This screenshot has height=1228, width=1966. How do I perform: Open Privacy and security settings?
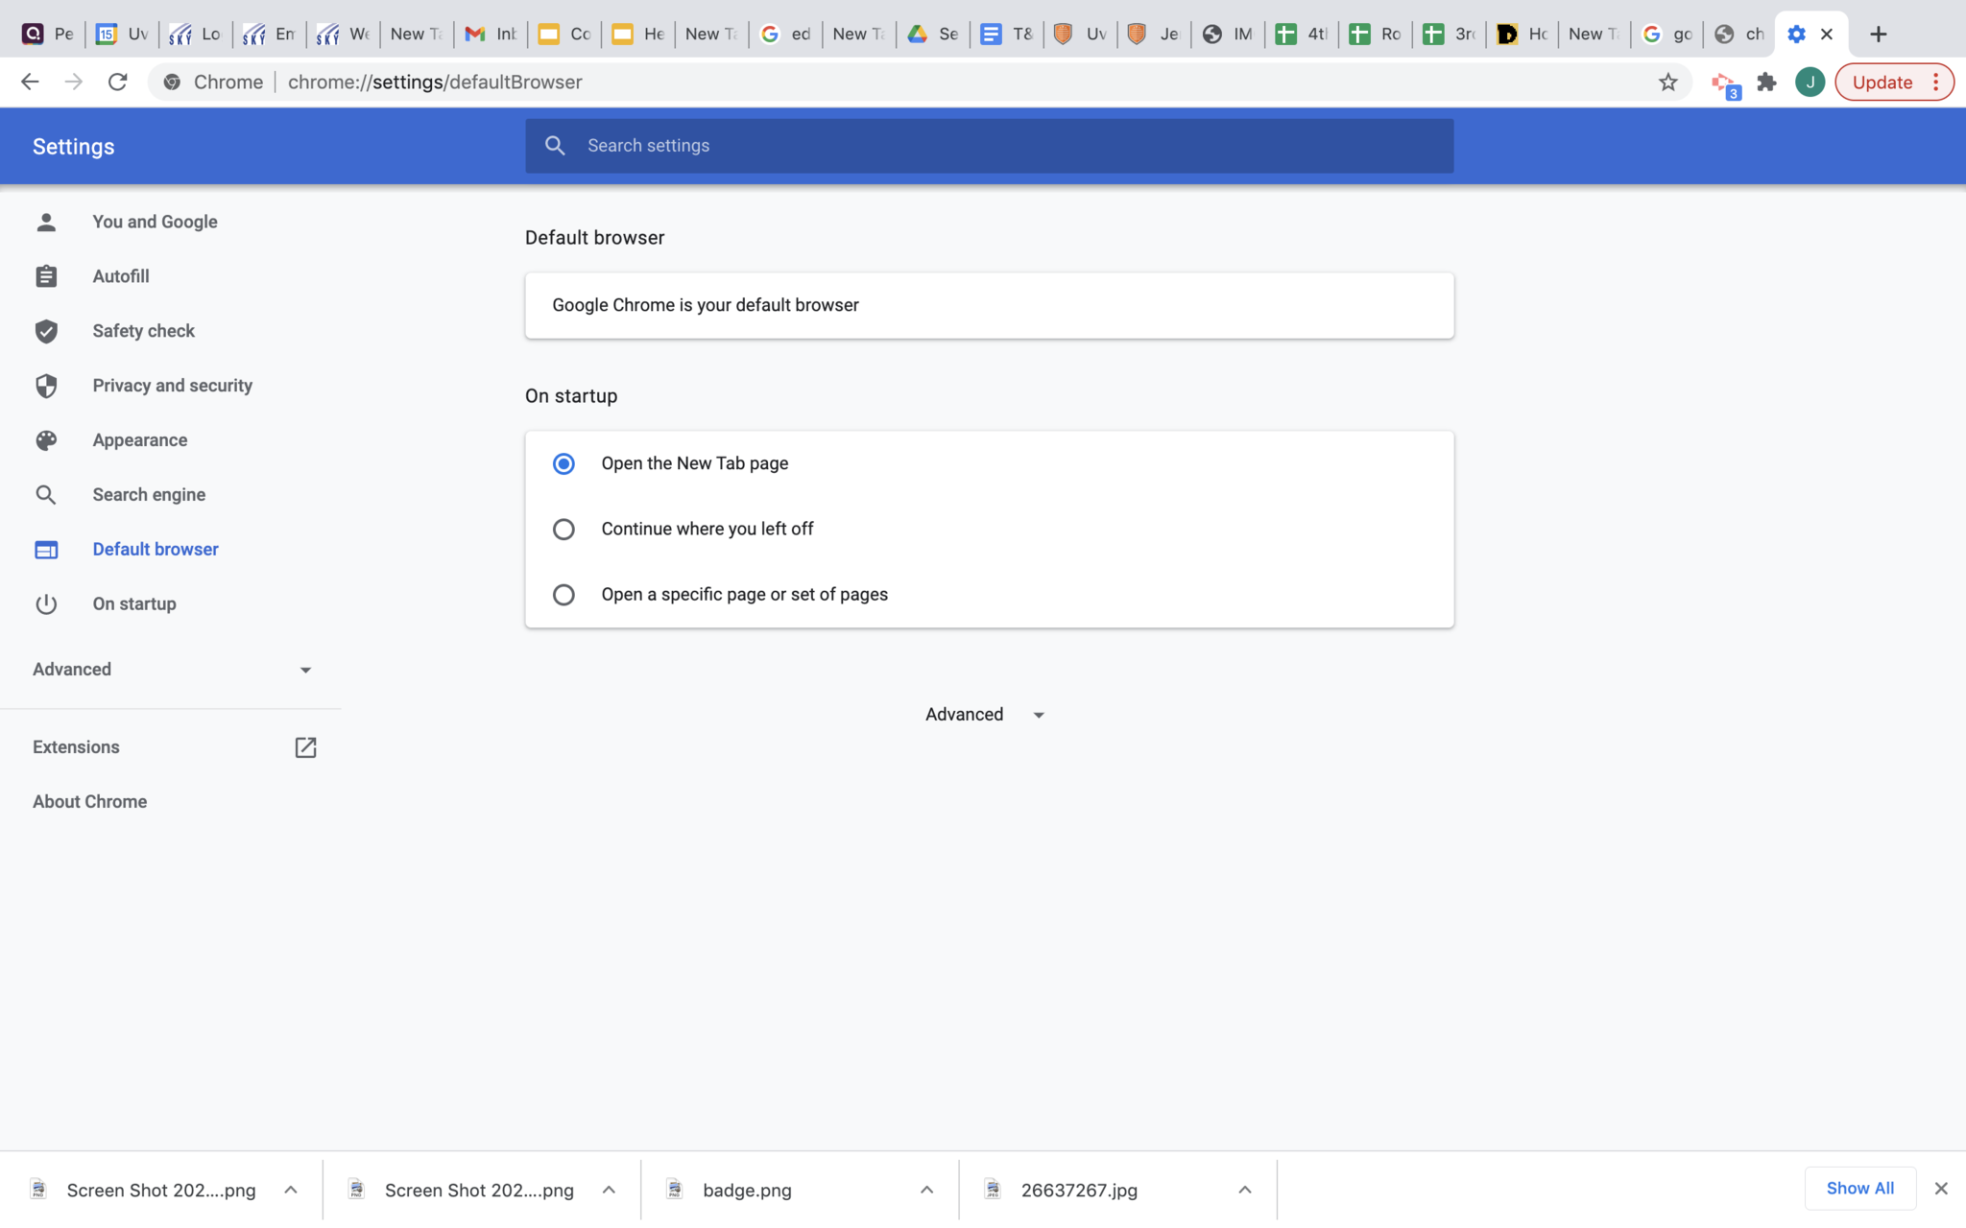pos(172,386)
